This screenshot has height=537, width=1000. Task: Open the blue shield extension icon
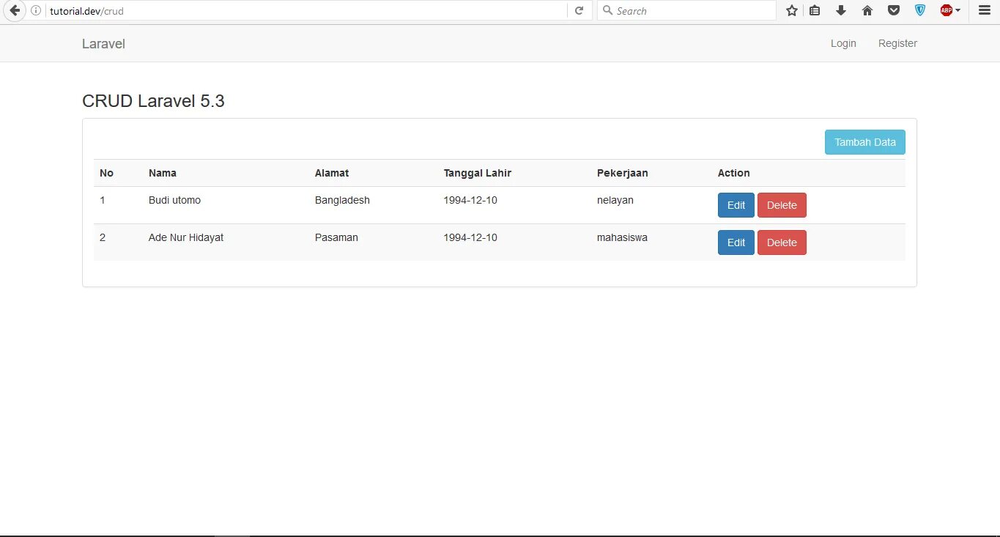[920, 10]
